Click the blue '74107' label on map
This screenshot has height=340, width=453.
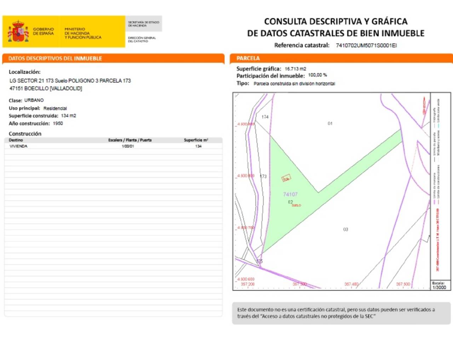click(x=290, y=194)
